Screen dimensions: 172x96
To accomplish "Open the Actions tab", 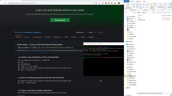I will coord(48,37).
